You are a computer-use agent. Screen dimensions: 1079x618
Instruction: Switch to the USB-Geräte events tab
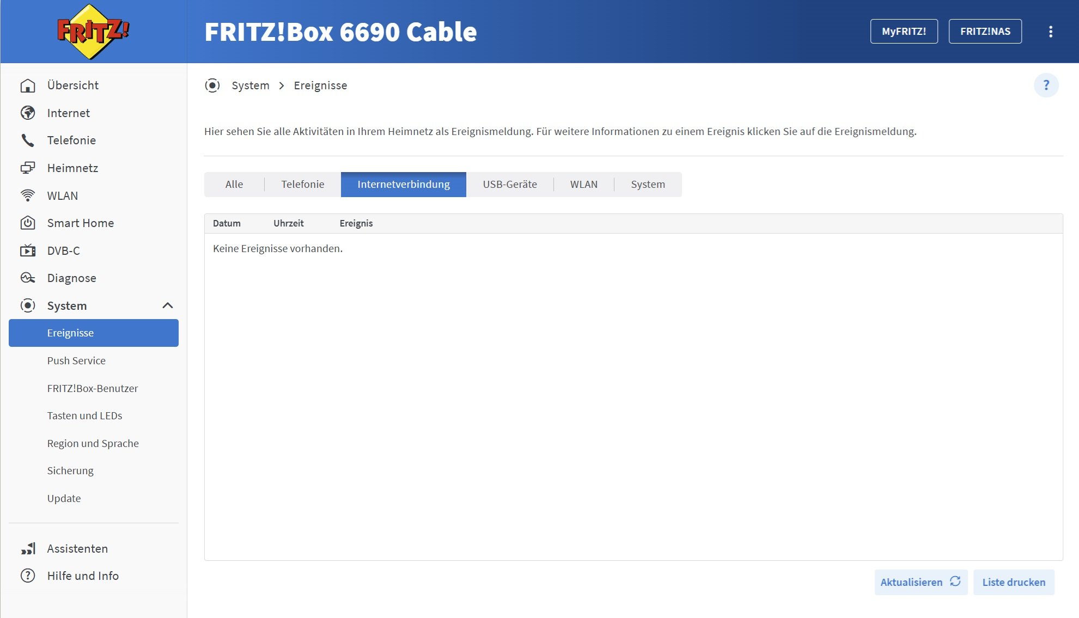(509, 184)
